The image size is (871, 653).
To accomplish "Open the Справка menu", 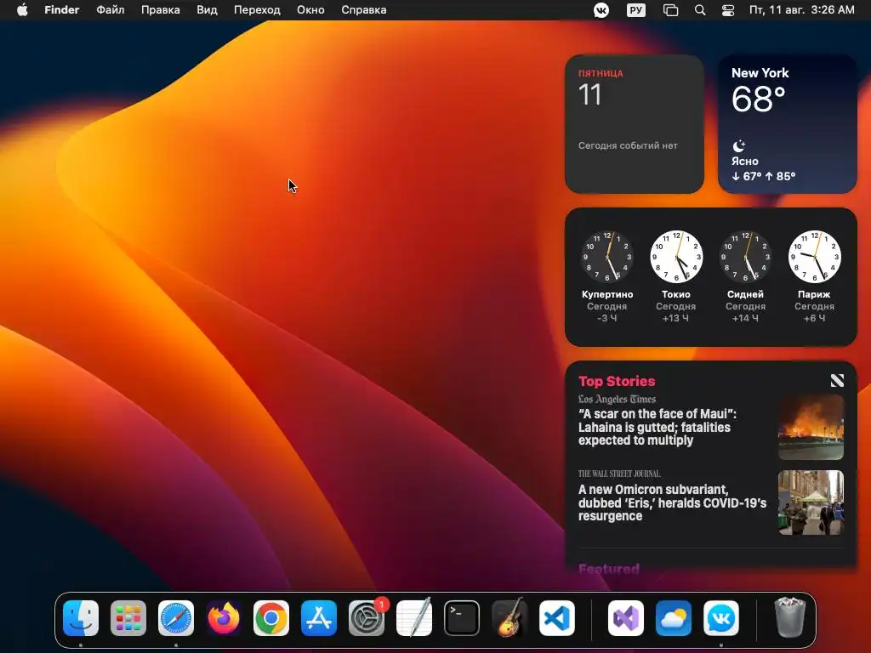I will pyautogui.click(x=364, y=10).
